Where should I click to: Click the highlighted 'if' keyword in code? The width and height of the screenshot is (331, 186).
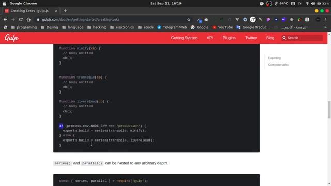tap(61, 126)
